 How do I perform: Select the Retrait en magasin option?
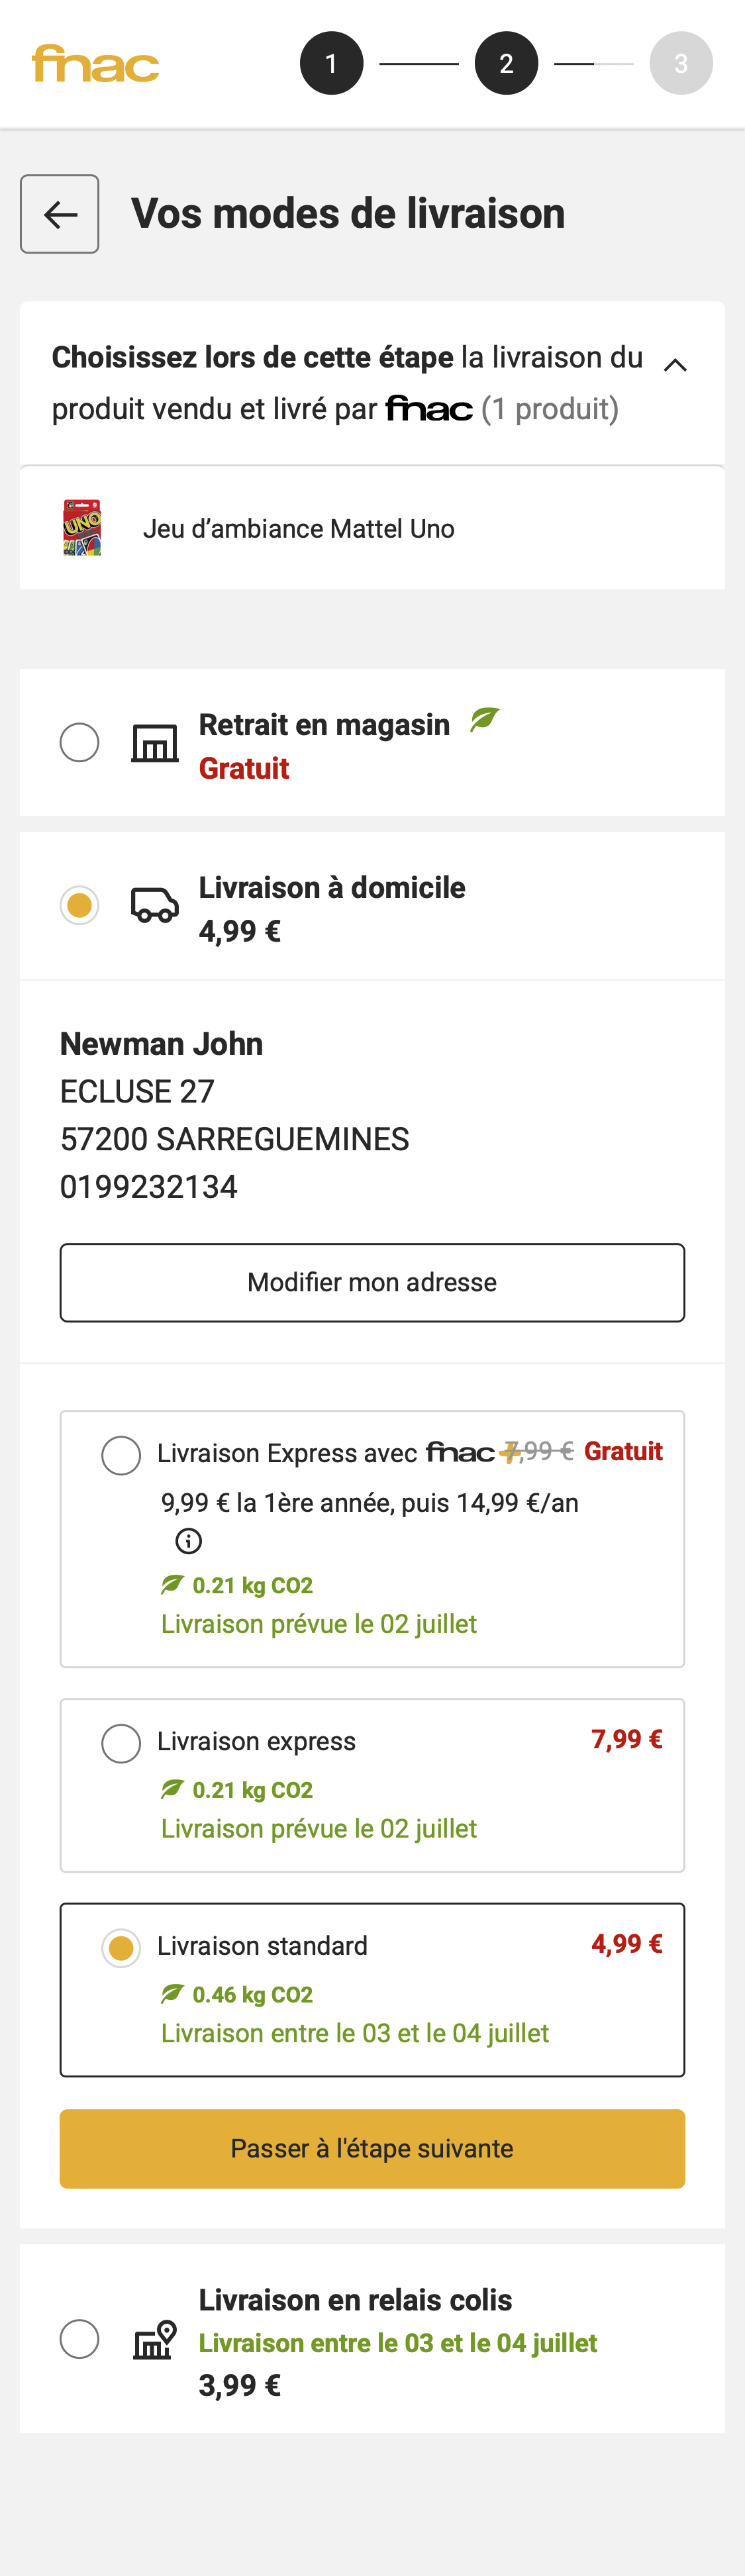pyautogui.click(x=79, y=743)
